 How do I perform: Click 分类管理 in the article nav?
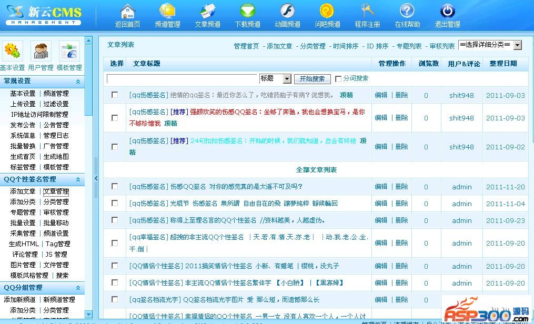click(313, 46)
